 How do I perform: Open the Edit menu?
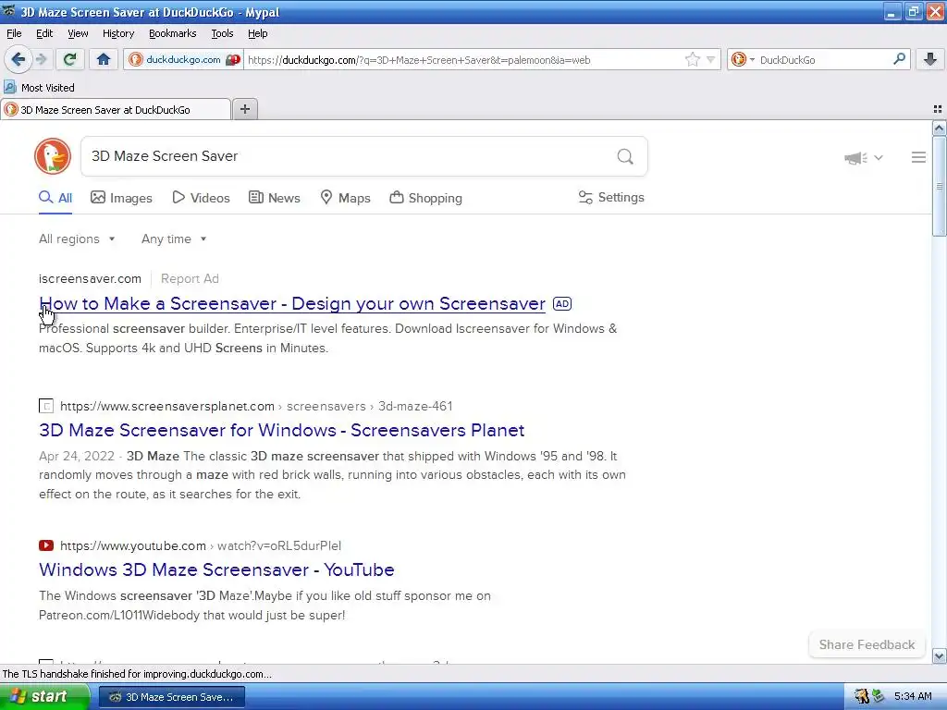click(x=44, y=33)
